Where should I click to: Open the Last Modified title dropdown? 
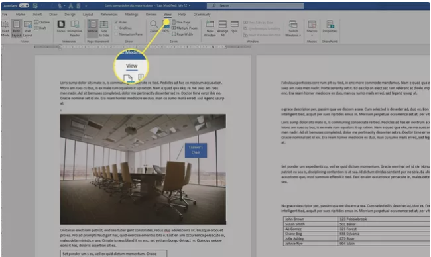coord(190,5)
